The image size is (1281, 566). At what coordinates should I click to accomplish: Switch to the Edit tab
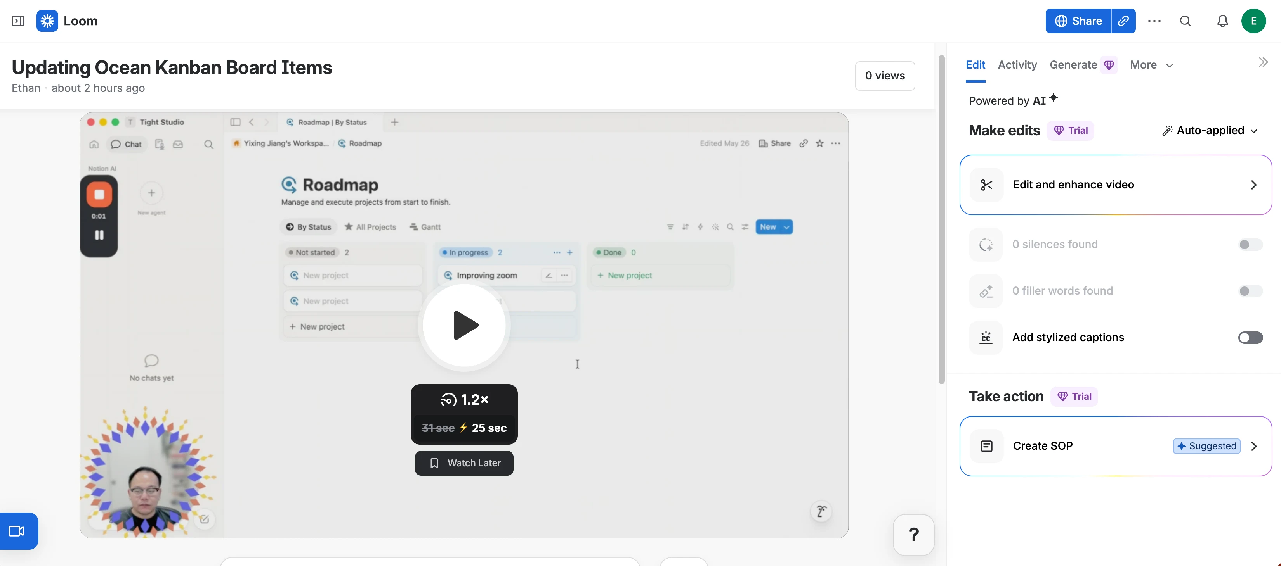click(x=975, y=65)
